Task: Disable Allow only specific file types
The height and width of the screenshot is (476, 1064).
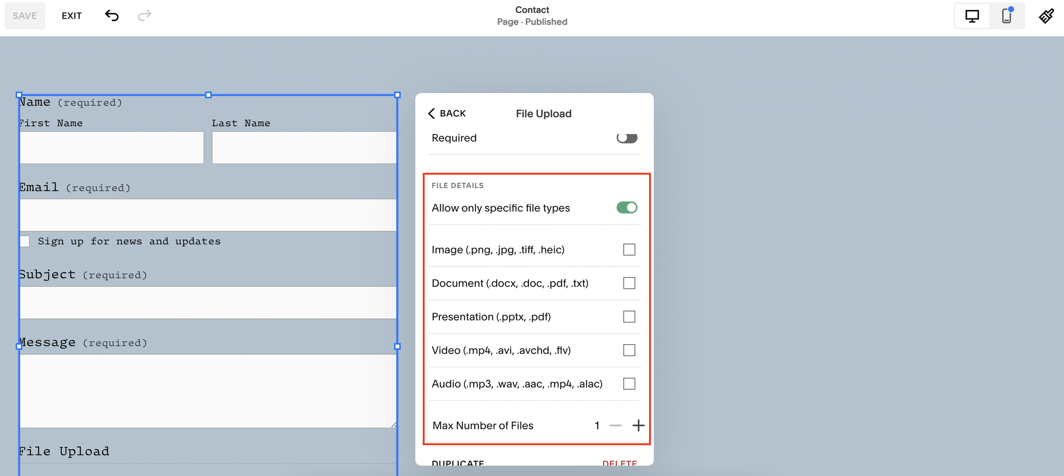Action: tap(626, 208)
